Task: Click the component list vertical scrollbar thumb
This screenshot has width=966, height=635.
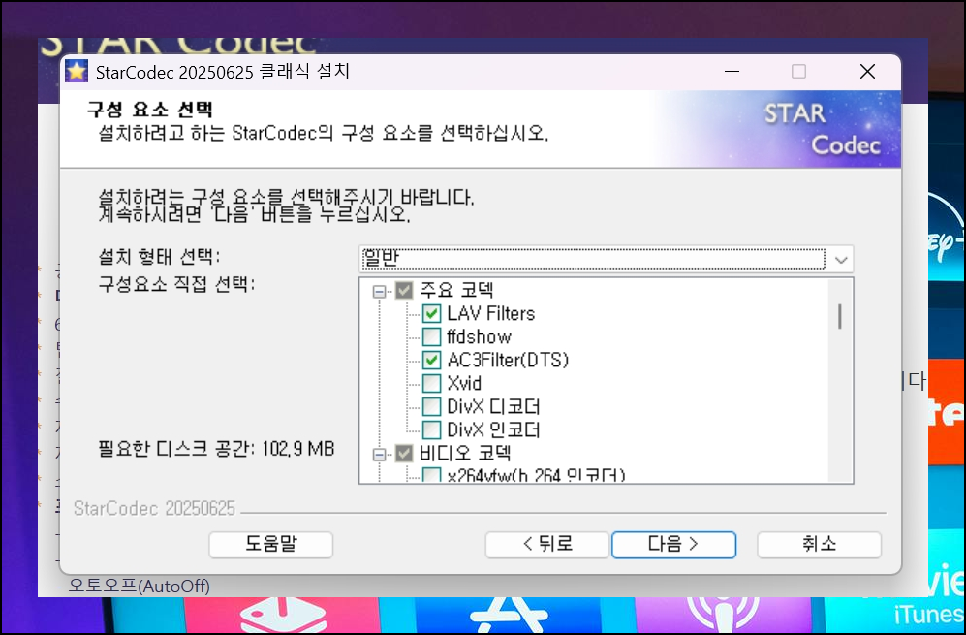Action: (840, 316)
